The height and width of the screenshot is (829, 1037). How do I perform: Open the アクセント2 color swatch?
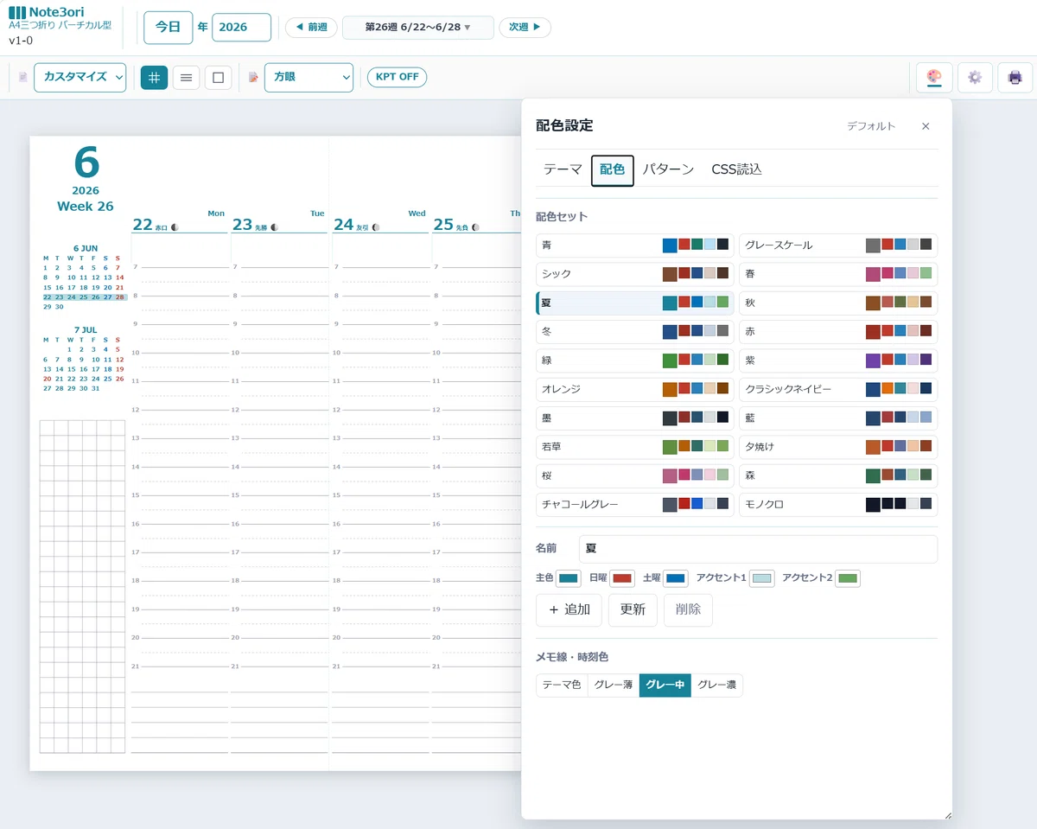pos(848,578)
